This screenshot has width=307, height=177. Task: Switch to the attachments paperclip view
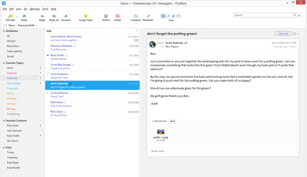tap(173, 16)
